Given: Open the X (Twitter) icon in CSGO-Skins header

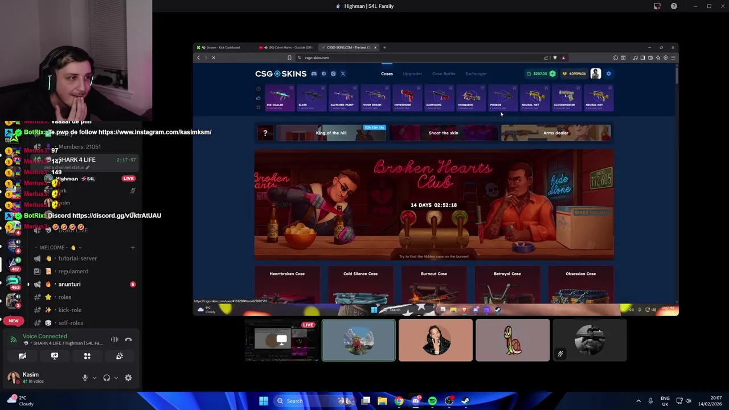Looking at the screenshot, I should [x=343, y=73].
